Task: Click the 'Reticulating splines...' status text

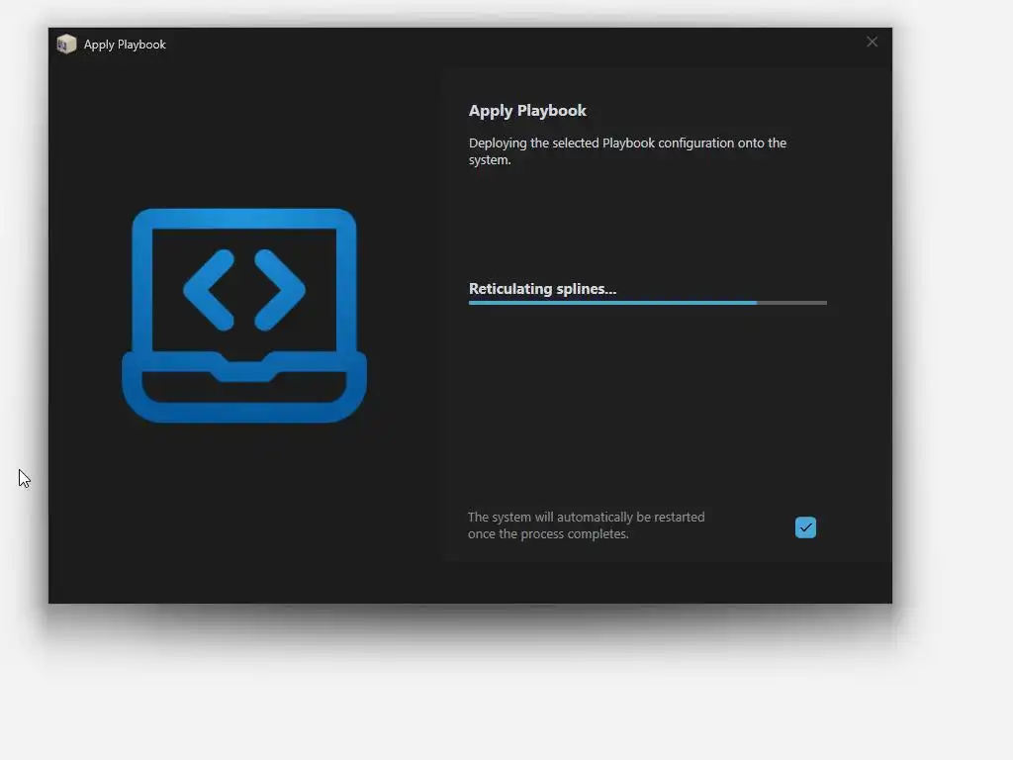Action: pyautogui.click(x=542, y=289)
